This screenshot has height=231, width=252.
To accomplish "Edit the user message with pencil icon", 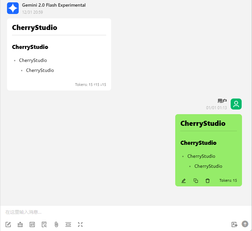I will (x=184, y=181).
